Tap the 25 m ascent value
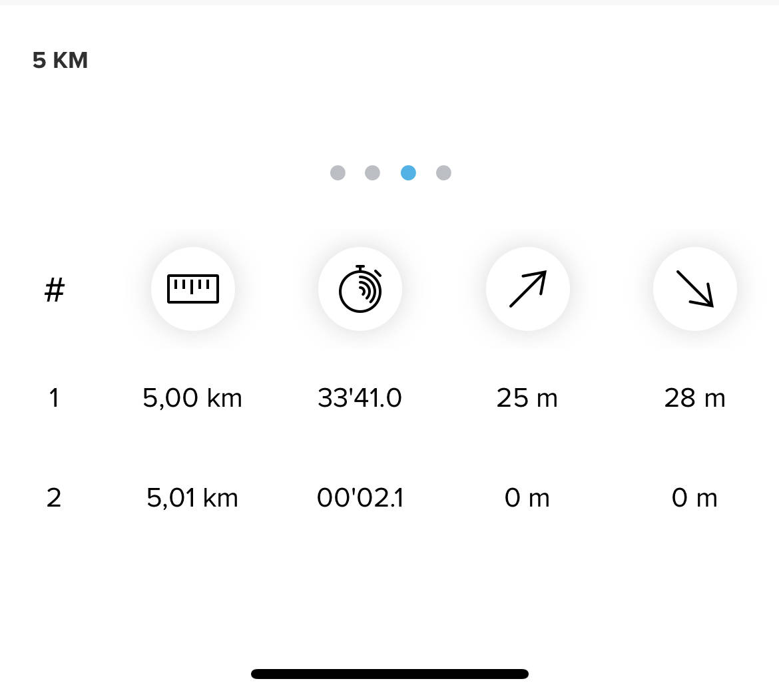 pos(527,398)
